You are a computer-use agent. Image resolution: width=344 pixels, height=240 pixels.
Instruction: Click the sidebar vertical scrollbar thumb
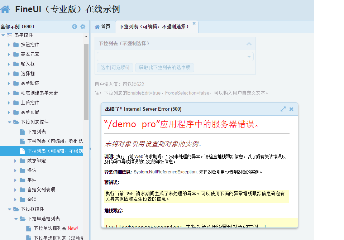click(x=86, y=82)
